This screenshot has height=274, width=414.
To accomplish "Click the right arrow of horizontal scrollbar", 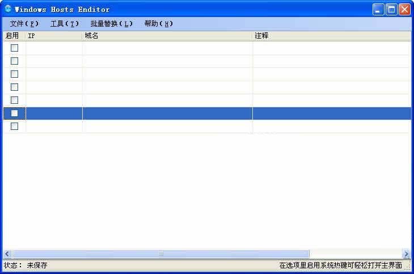I will coord(406,254).
